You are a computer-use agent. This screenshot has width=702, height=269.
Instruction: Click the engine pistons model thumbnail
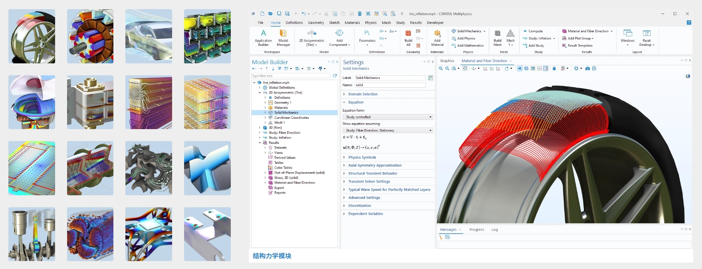click(x=32, y=234)
